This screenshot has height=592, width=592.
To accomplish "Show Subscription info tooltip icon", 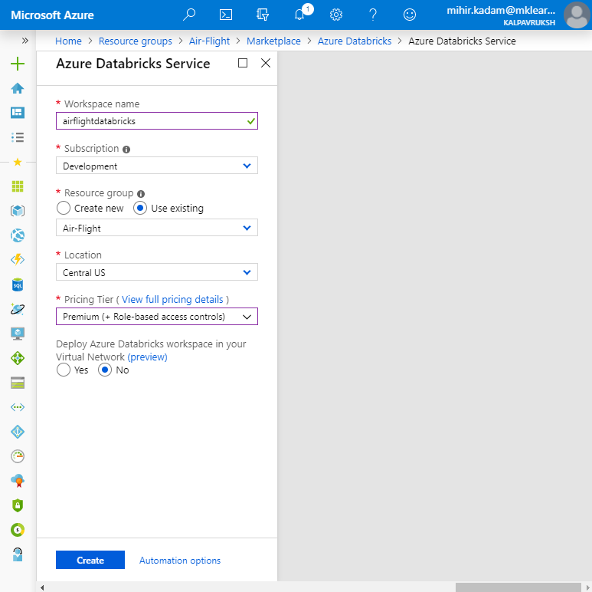I will click(126, 150).
